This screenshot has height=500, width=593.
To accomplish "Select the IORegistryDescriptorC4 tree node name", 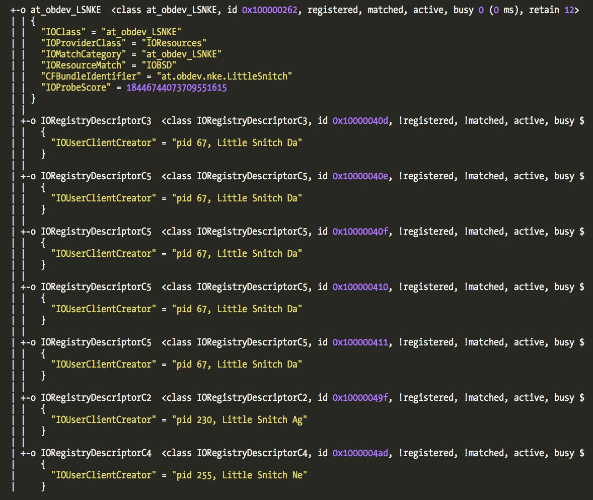I will [x=96, y=453].
